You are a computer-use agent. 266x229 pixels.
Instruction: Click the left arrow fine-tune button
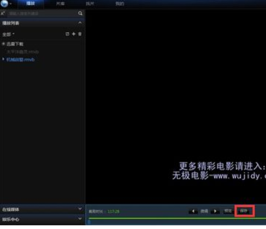tap(193, 211)
